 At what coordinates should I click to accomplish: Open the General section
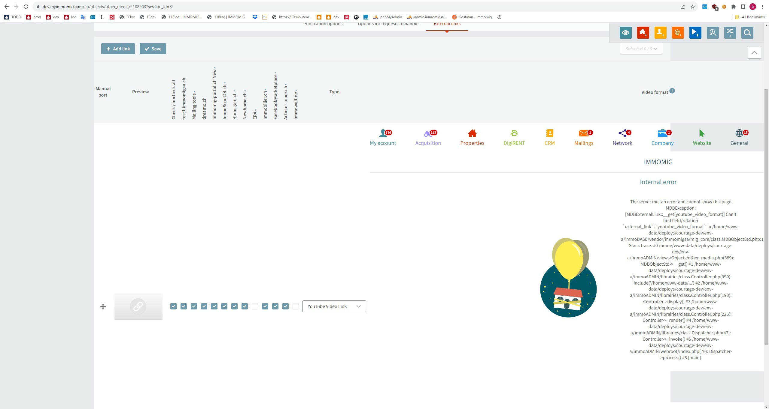tap(739, 137)
